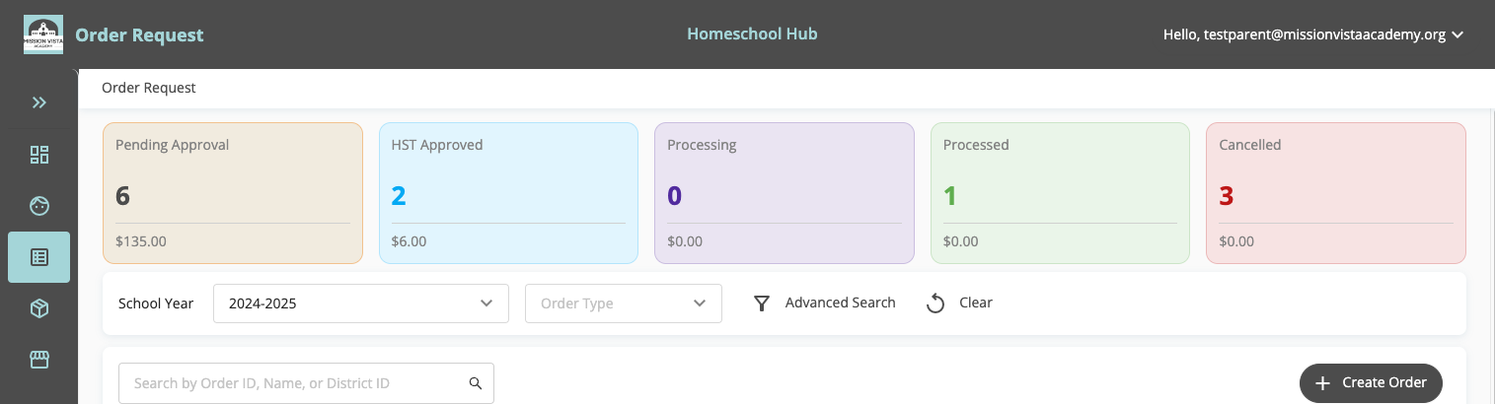Open the user account dropdown menu
This screenshot has width=1495, height=404.
coord(1313,34)
